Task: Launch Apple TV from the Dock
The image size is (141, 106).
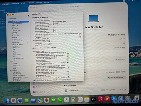Action: click(x=94, y=99)
